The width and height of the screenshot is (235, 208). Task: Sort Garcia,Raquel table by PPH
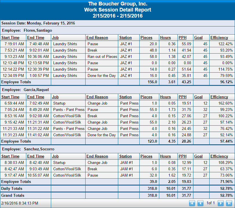183,97
